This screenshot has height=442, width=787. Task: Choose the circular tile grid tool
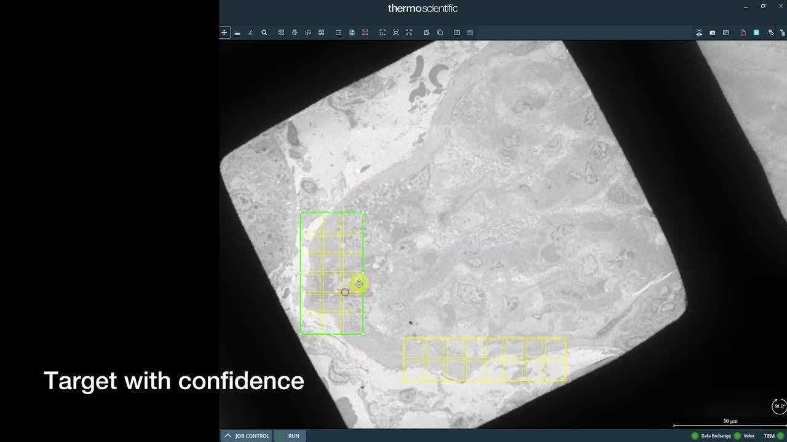[295, 33]
